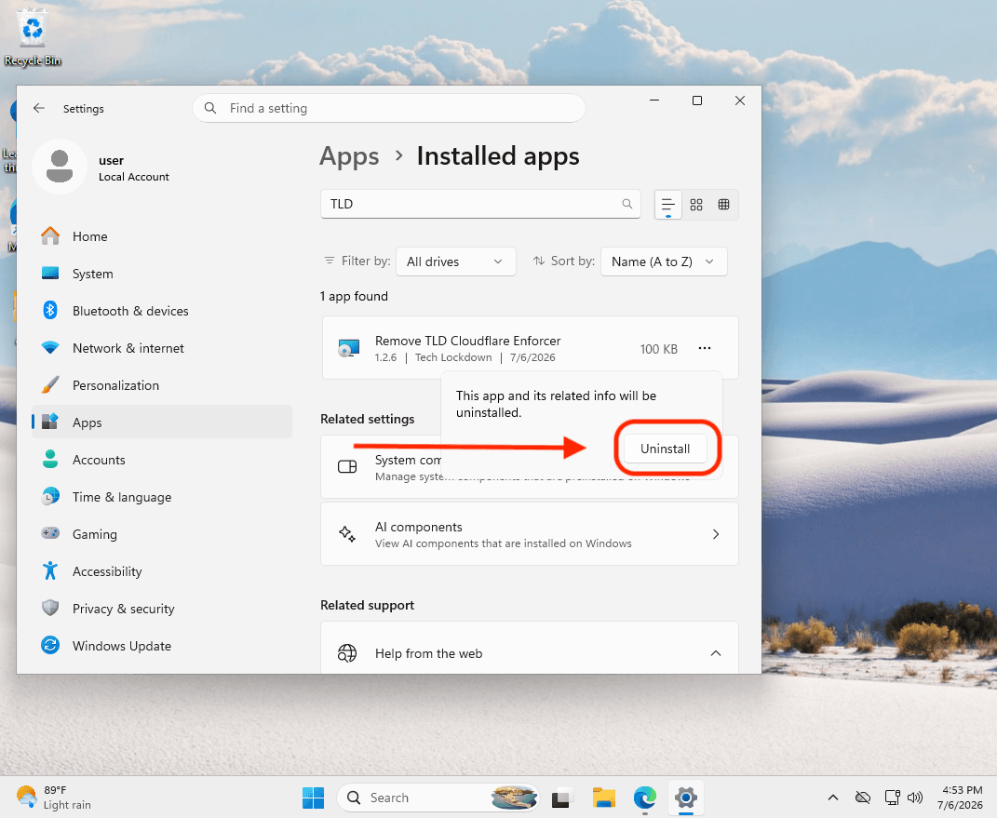This screenshot has width=997, height=818.
Task: Click the app search field containing TLD
Action: (480, 204)
